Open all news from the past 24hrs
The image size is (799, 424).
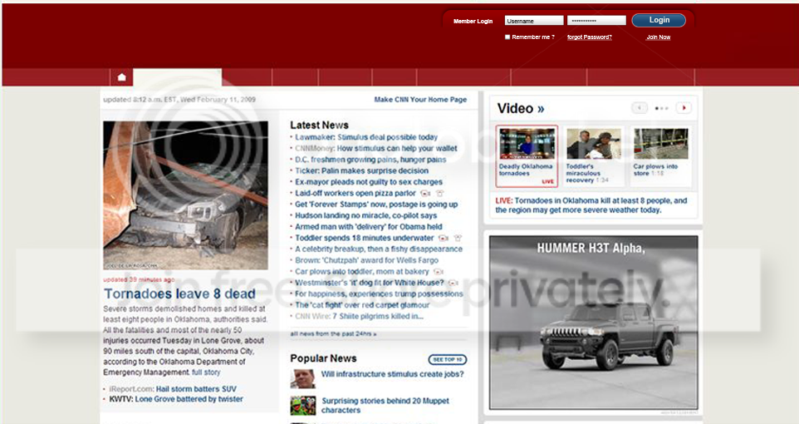pyautogui.click(x=333, y=333)
